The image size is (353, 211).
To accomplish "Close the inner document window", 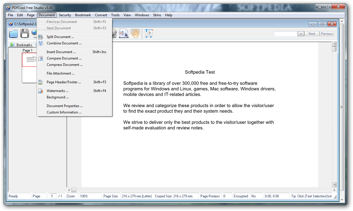I will tap(332, 24).
